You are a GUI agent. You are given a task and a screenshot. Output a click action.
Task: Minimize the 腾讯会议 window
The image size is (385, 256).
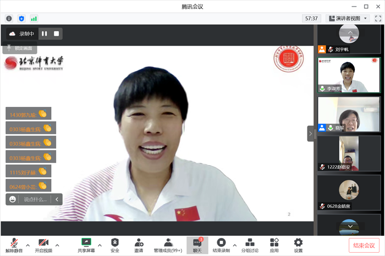click(x=354, y=7)
